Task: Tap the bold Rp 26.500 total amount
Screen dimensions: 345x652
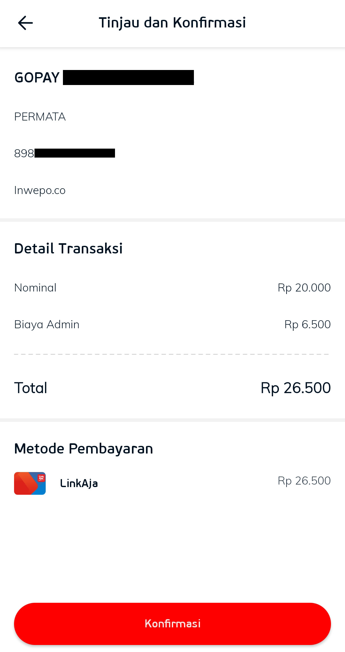Action: point(295,388)
